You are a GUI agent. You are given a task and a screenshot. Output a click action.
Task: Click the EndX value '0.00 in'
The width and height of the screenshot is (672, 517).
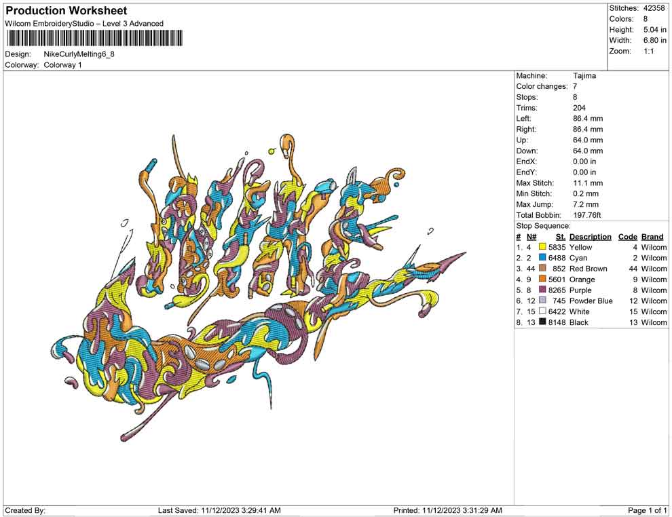(584, 161)
